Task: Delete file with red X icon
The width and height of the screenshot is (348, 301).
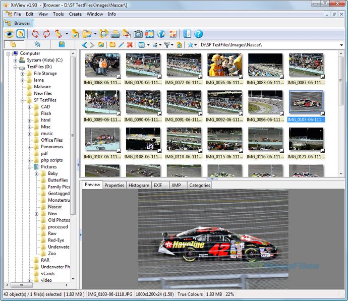Action: (130, 45)
